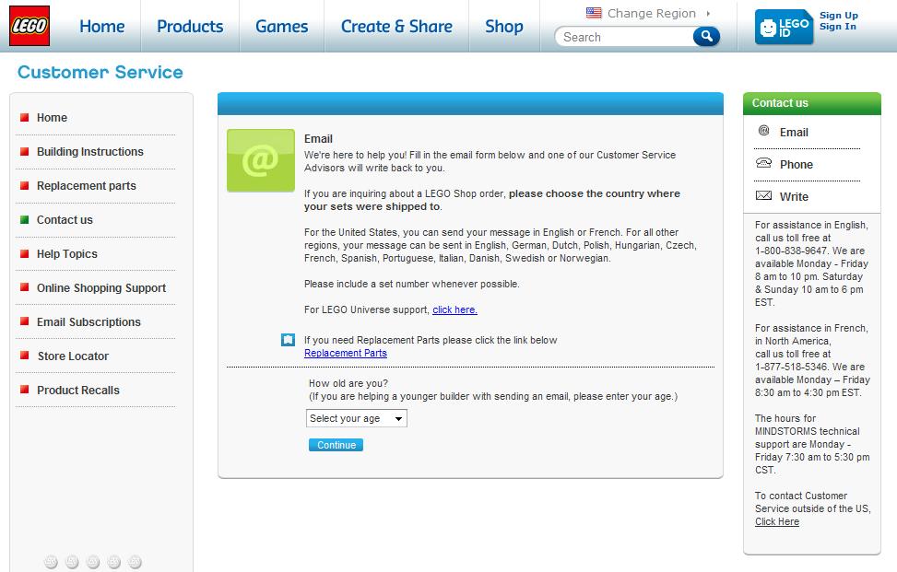Click the Email heading in main panel
This screenshot has height=572, width=897.
point(318,139)
